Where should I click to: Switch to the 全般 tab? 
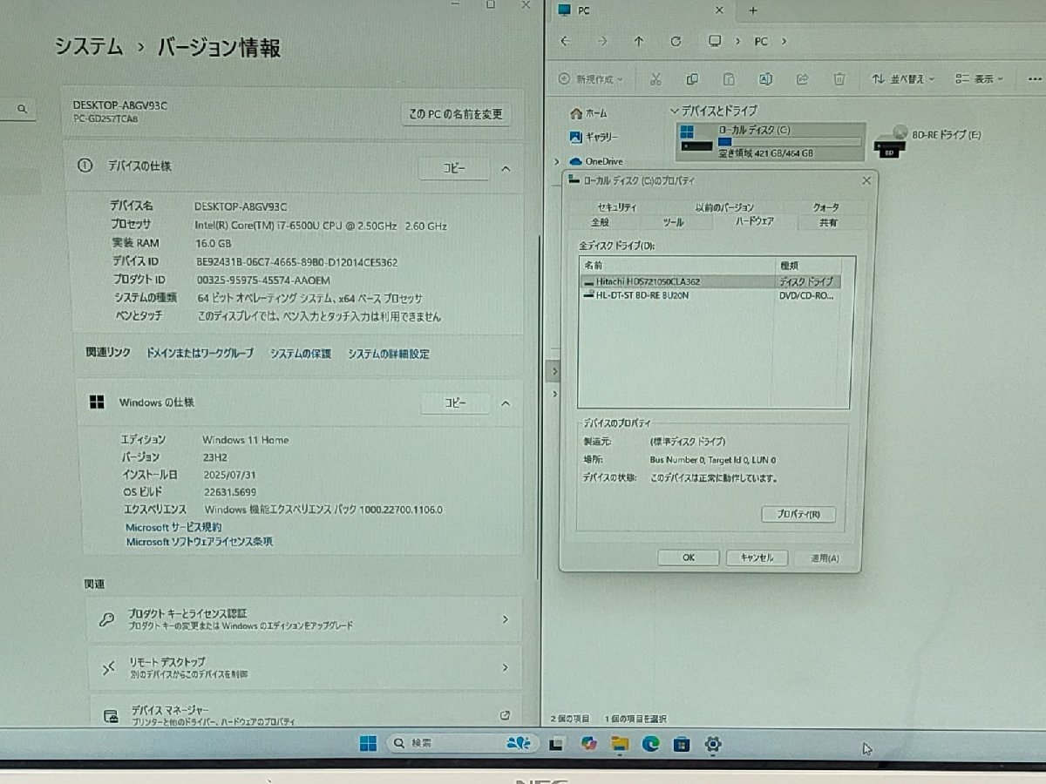[x=601, y=222]
